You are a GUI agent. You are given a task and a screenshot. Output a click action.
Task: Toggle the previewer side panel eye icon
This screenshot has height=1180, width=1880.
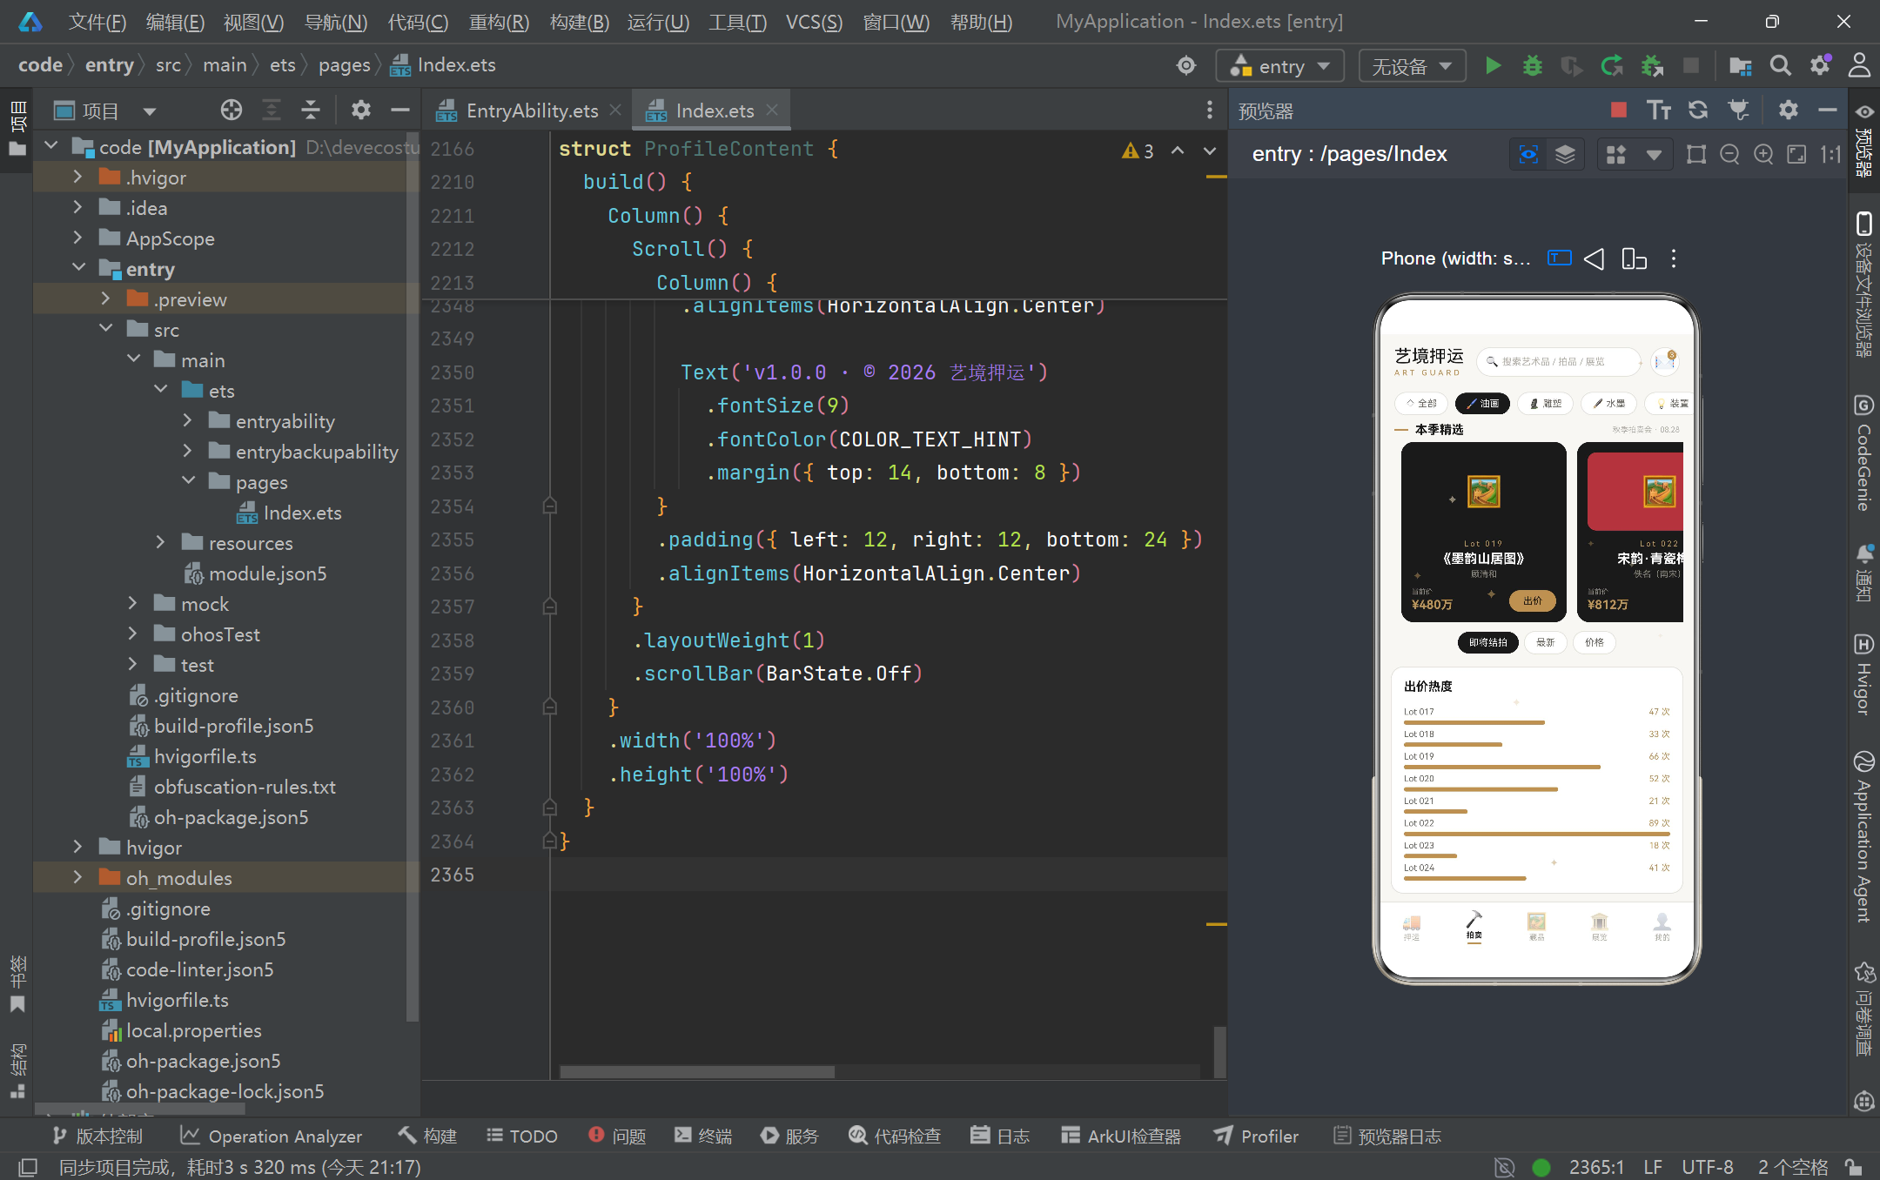1863,111
